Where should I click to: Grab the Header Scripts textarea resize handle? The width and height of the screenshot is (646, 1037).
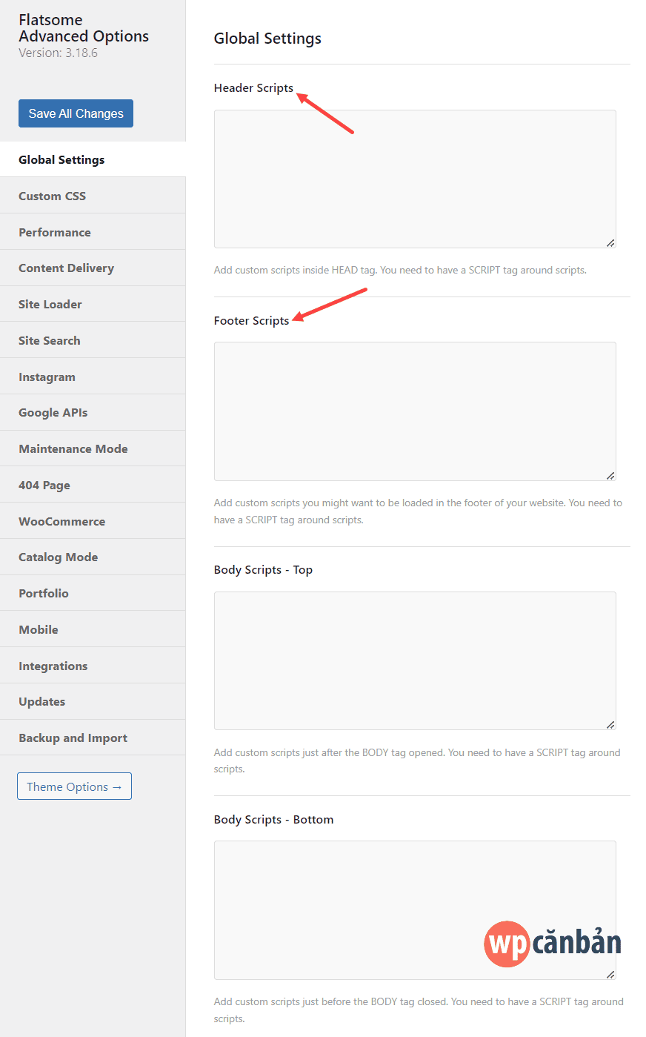pyautogui.click(x=610, y=243)
